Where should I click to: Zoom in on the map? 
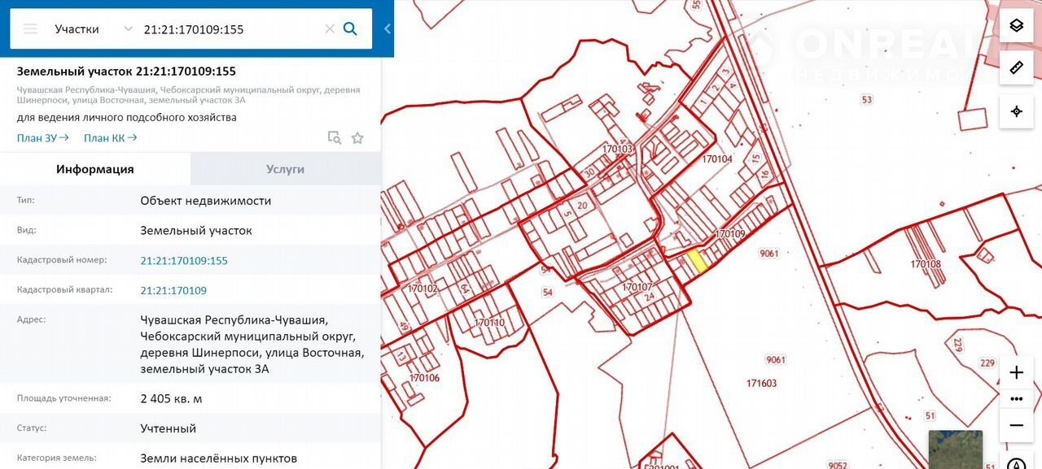1016,373
